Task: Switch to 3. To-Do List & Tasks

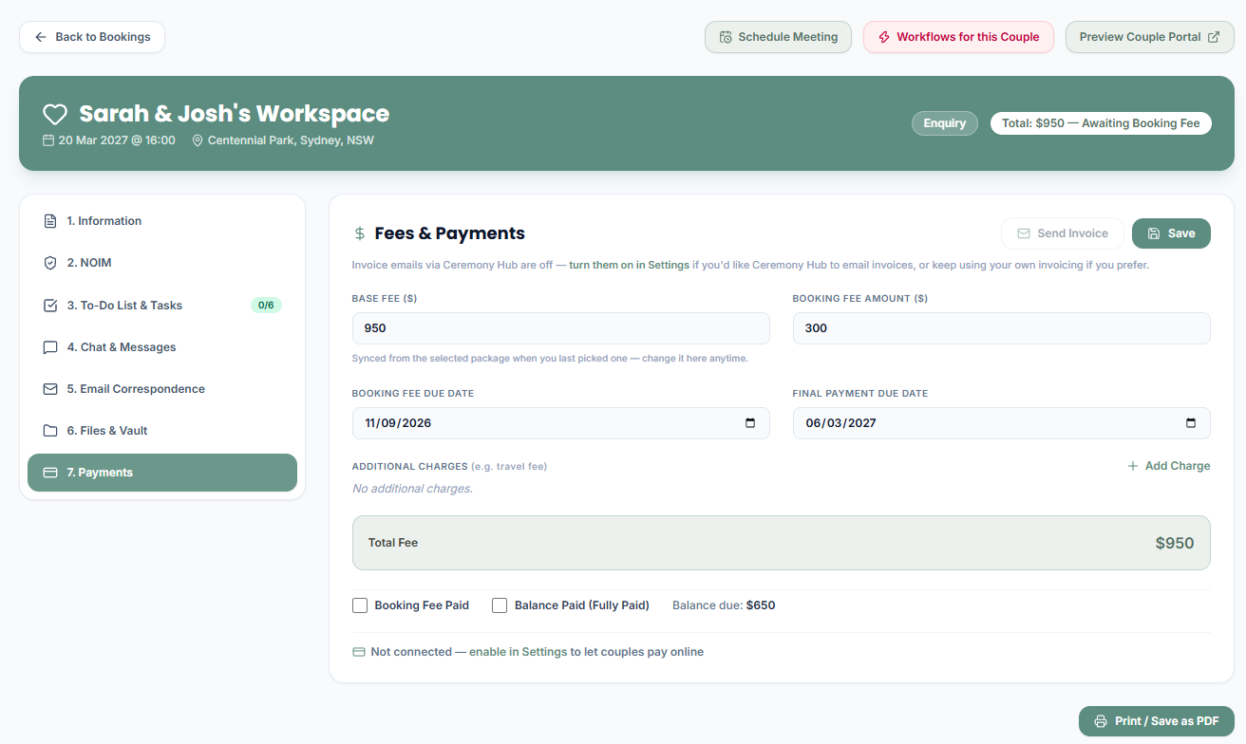Action: (162, 306)
